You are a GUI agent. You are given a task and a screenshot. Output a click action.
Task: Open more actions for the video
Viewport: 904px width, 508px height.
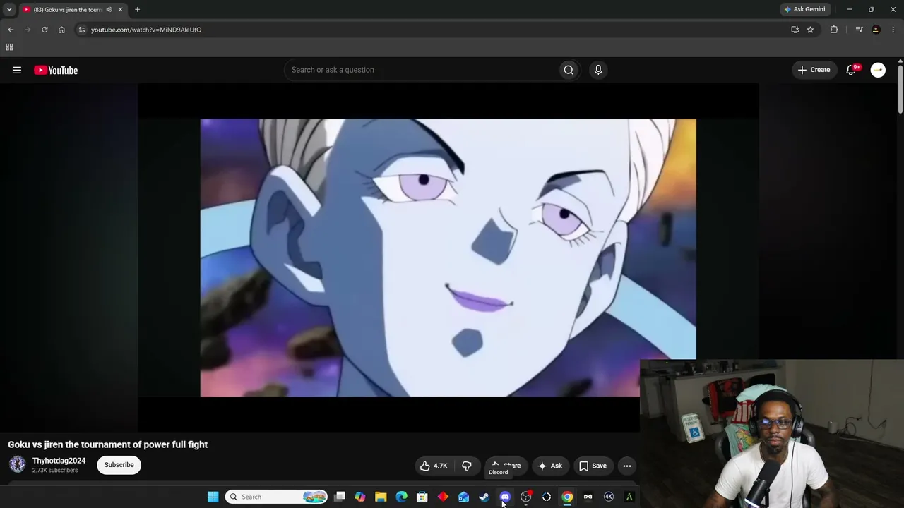[x=626, y=466]
